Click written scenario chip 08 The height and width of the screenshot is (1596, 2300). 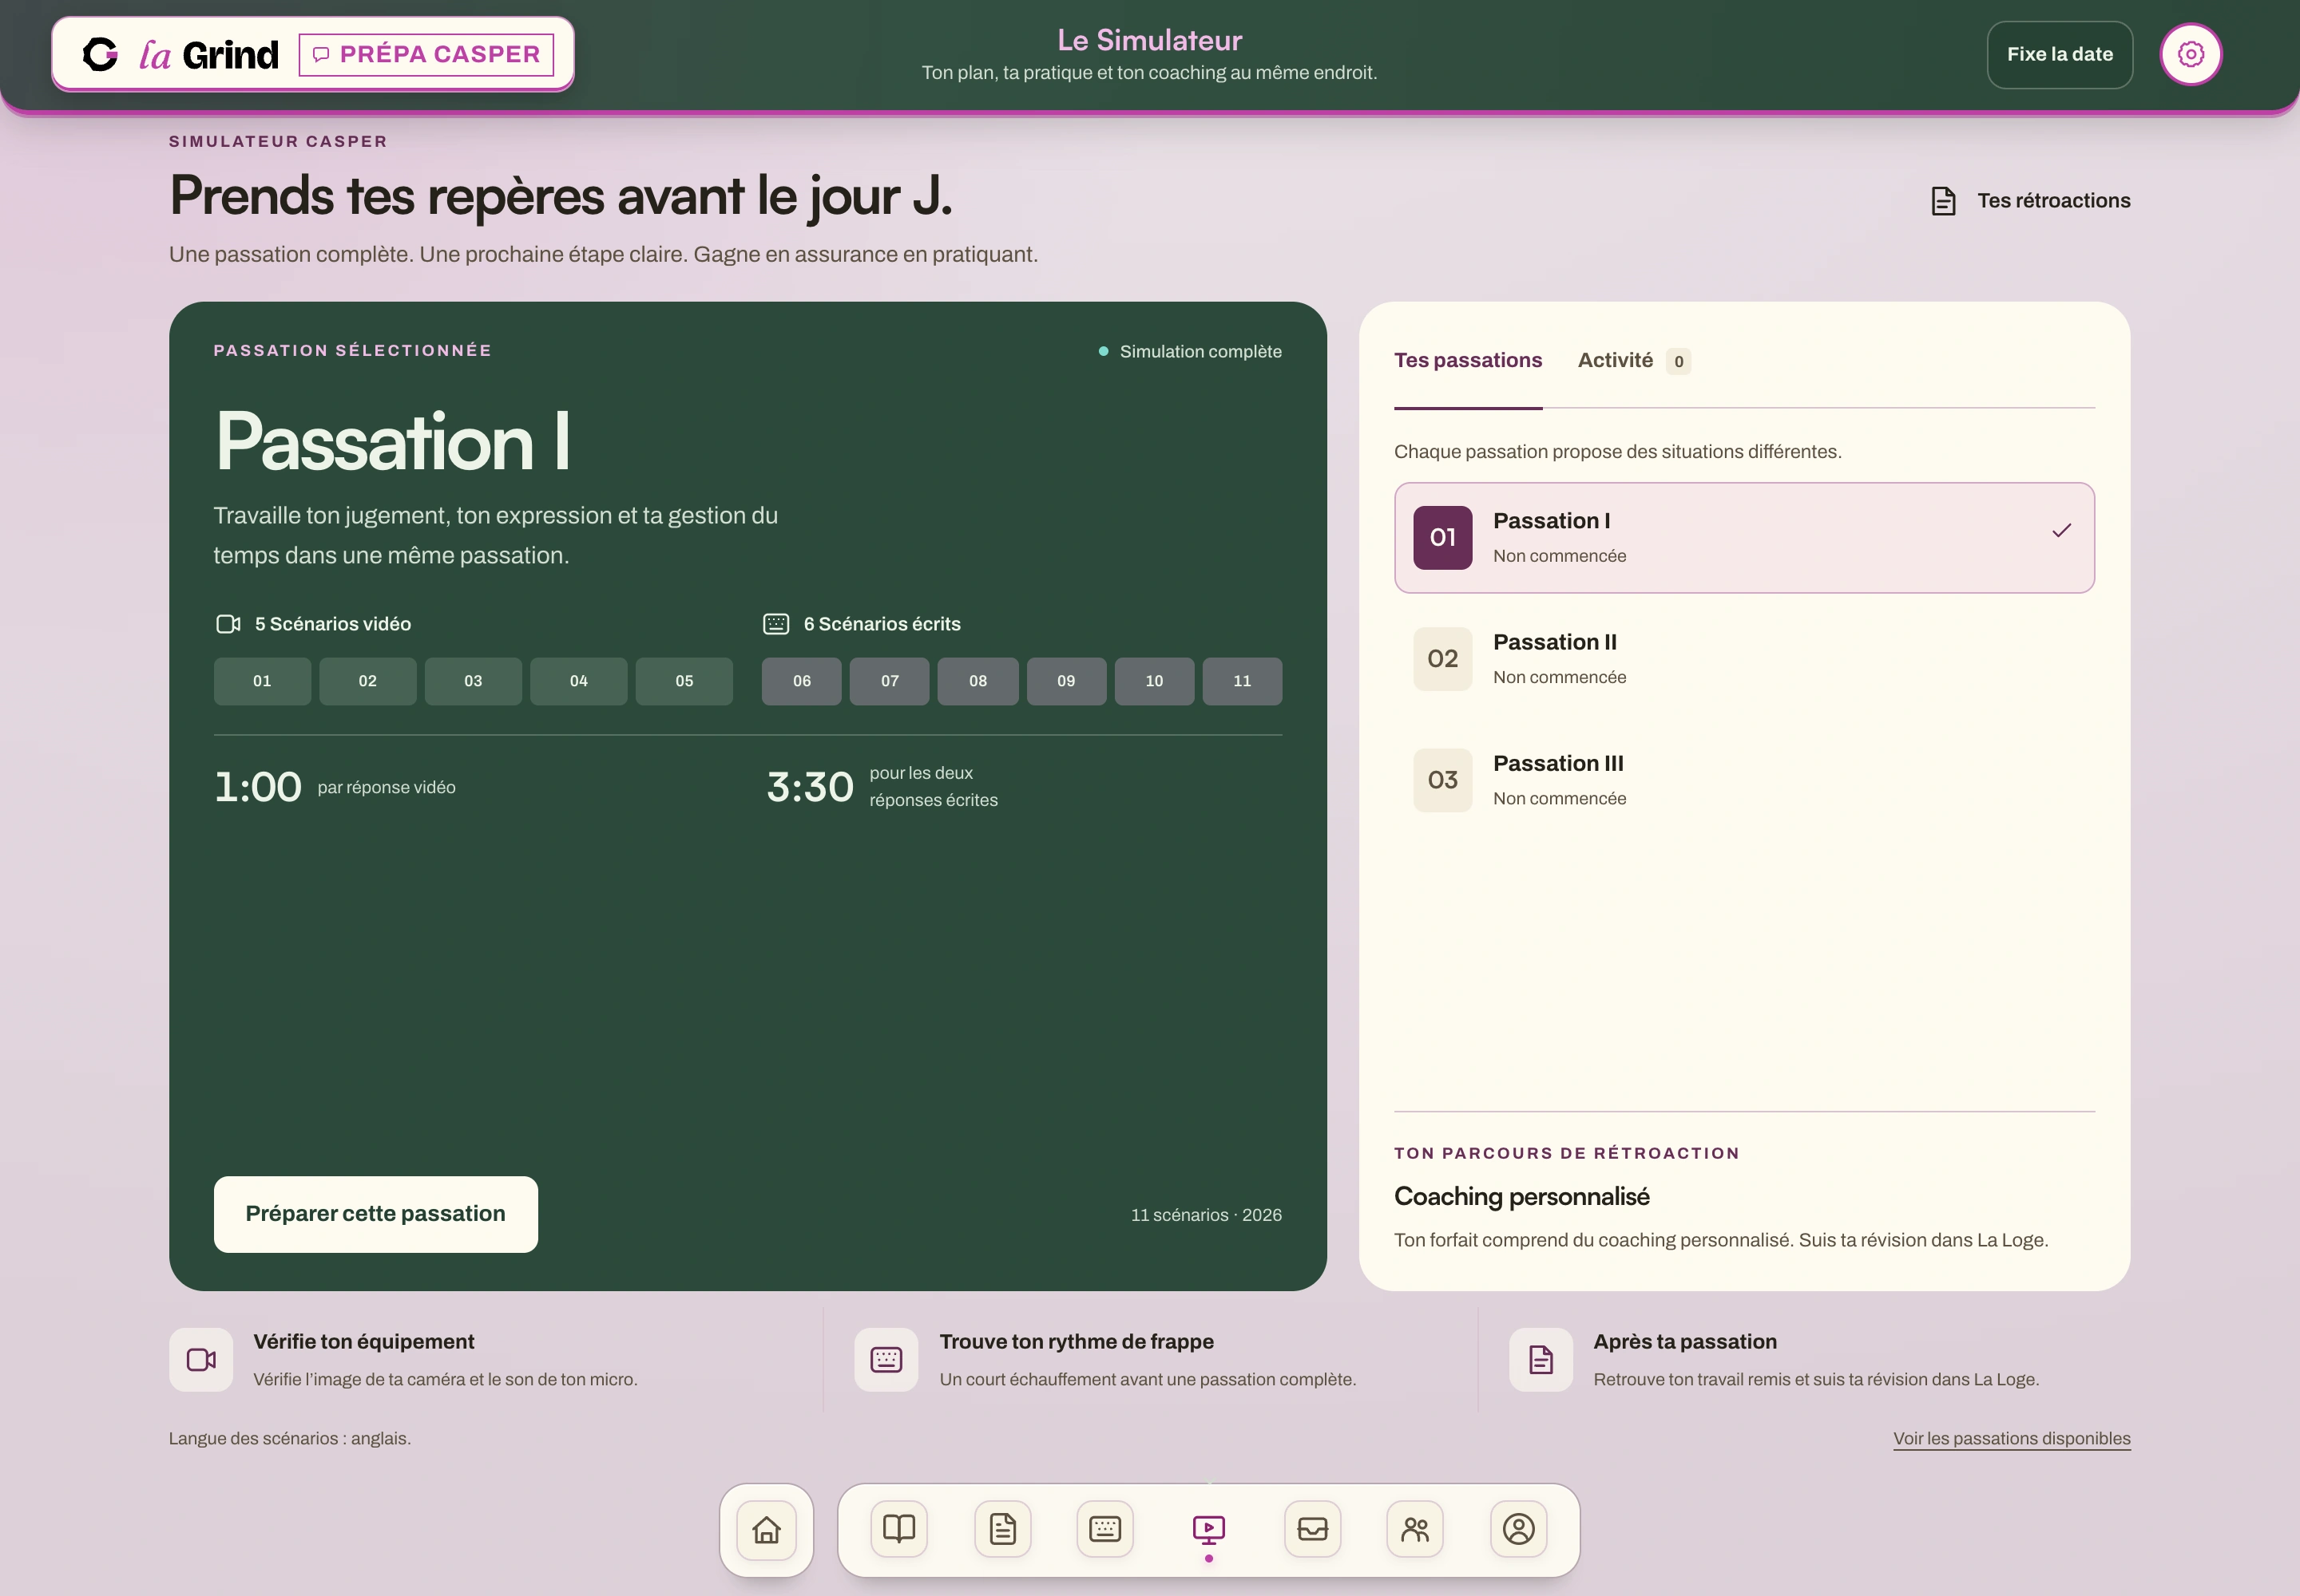tap(978, 682)
